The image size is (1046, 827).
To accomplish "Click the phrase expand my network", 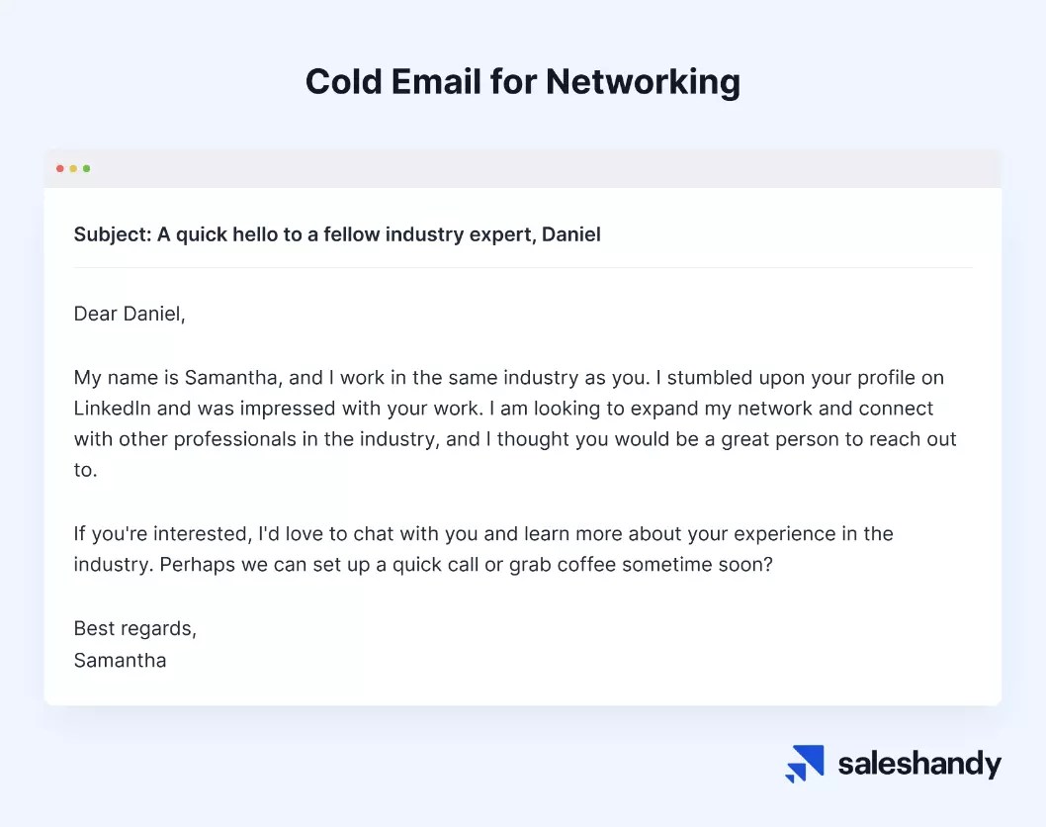I will tap(682, 409).
